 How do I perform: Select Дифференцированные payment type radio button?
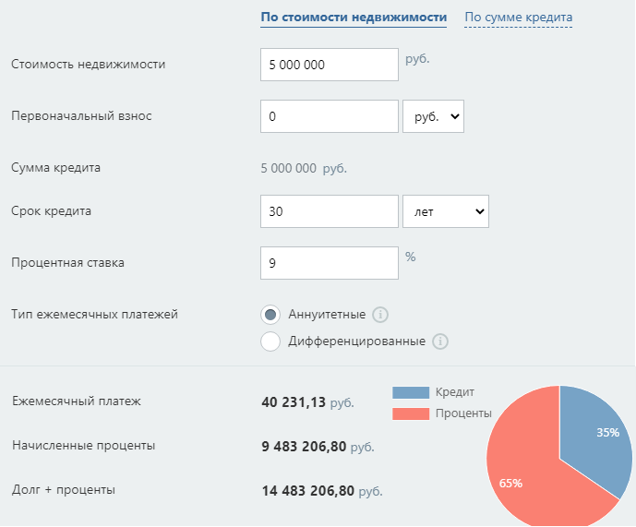(x=270, y=341)
